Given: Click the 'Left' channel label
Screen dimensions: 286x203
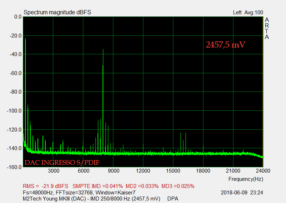Looking at the screenshot, I should [237, 13].
